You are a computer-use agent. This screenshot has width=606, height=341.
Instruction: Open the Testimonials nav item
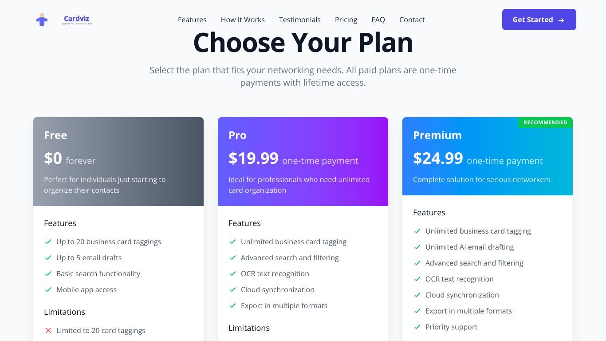pyautogui.click(x=300, y=20)
